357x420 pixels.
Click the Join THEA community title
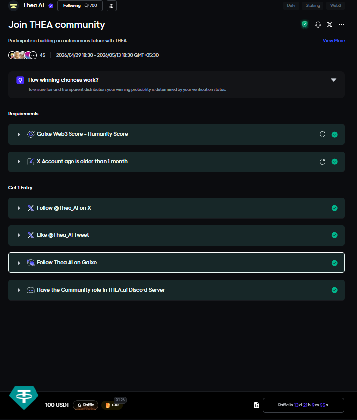[x=57, y=25]
